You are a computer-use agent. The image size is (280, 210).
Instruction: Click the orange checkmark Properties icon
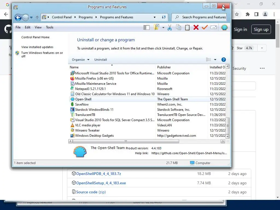205,27
